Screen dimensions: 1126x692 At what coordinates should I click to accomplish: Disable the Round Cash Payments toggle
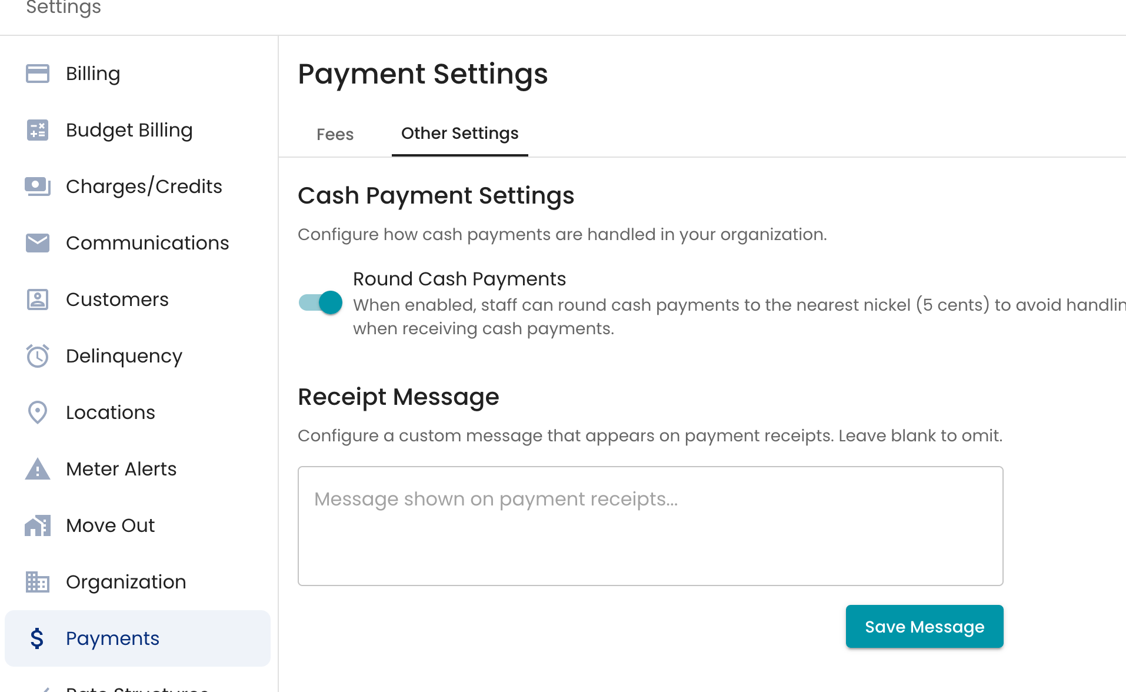(x=321, y=302)
